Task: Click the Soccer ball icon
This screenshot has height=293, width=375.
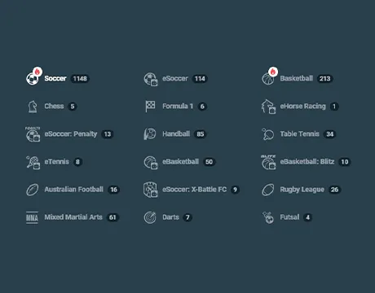Action: point(33,79)
